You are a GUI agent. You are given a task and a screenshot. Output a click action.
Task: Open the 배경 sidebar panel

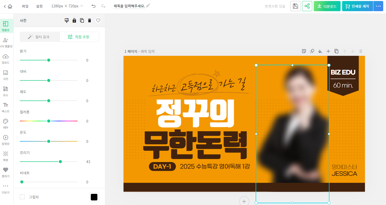pos(6,156)
